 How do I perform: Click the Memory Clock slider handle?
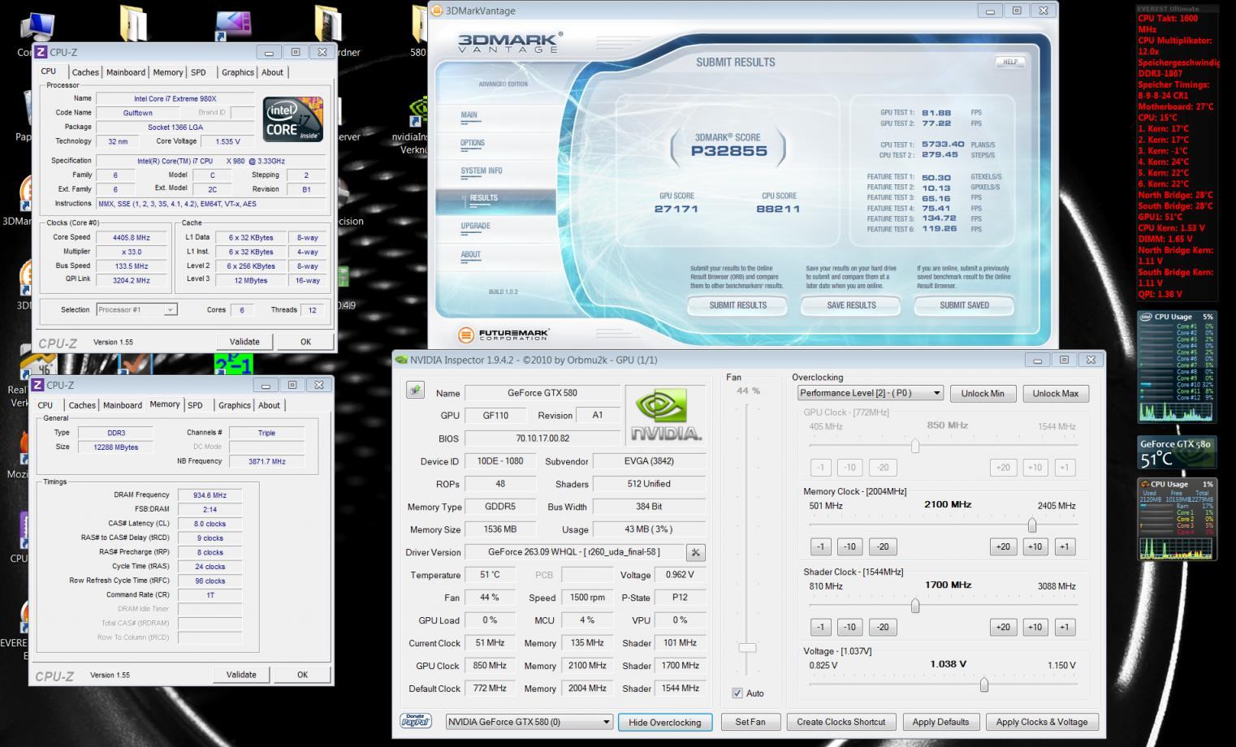click(x=1032, y=525)
